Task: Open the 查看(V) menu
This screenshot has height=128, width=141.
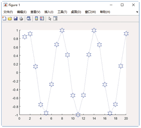Action: click(x=35, y=12)
